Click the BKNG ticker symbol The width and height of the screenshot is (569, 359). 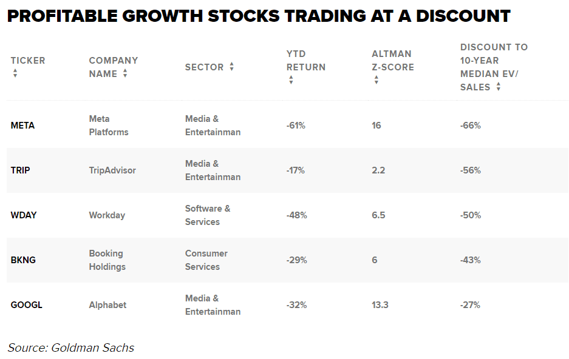coord(23,260)
